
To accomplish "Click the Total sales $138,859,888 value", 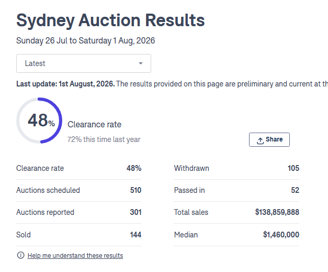I will (x=277, y=212).
